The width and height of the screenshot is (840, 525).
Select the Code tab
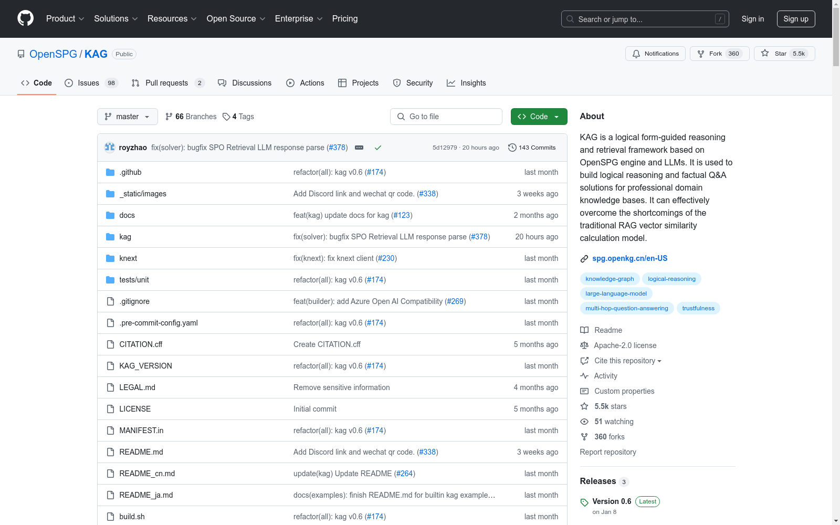pyautogui.click(x=37, y=83)
